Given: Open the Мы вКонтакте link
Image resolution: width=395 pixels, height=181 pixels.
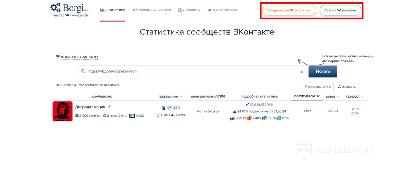Looking at the screenshot, I should point(222,10).
